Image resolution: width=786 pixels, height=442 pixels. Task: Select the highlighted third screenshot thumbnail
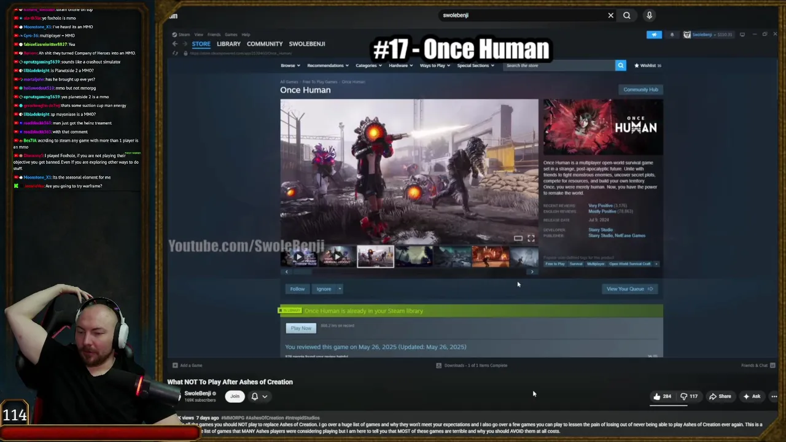coord(375,257)
